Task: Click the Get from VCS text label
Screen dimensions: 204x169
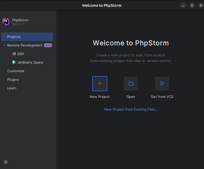Action: pyautogui.click(x=162, y=97)
